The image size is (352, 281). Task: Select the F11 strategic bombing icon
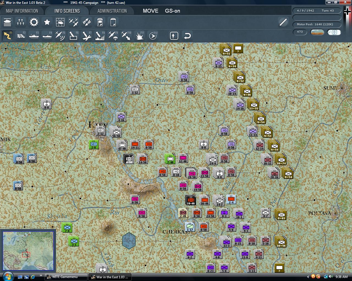[x=139, y=35]
